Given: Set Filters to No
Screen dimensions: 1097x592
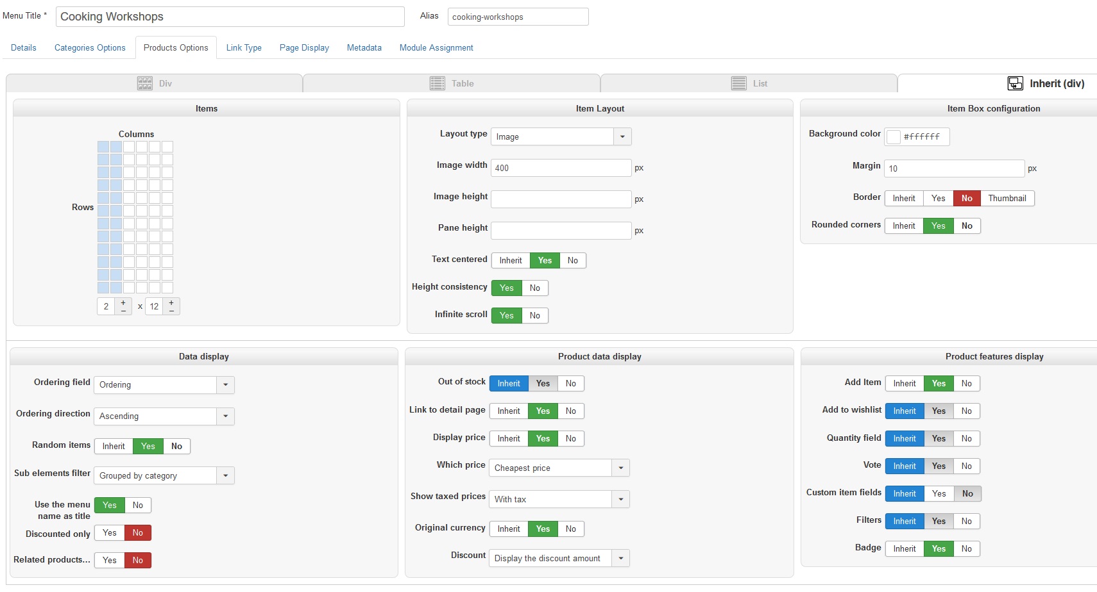Looking at the screenshot, I should (967, 521).
